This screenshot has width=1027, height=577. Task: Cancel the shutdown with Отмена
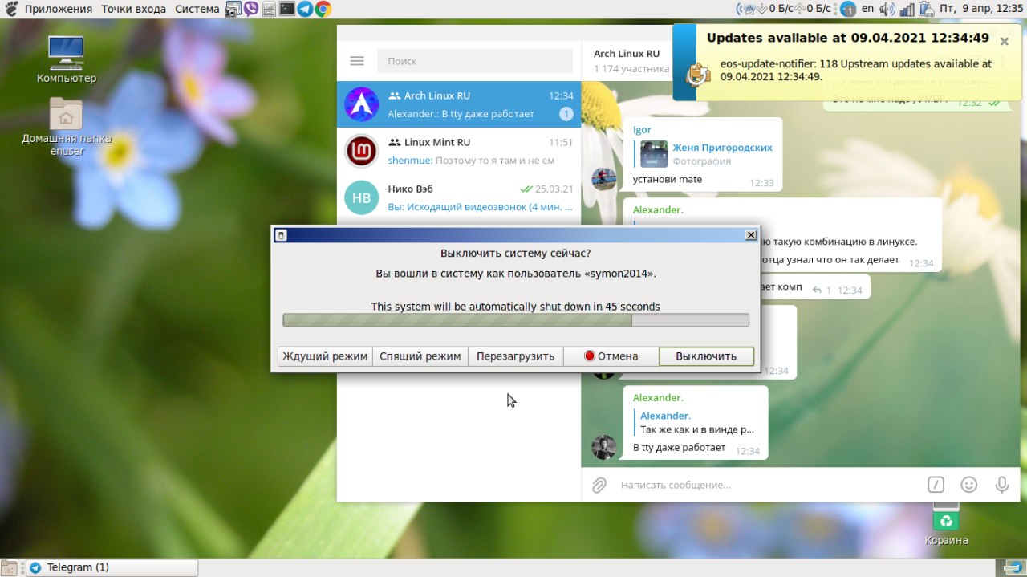(x=611, y=356)
